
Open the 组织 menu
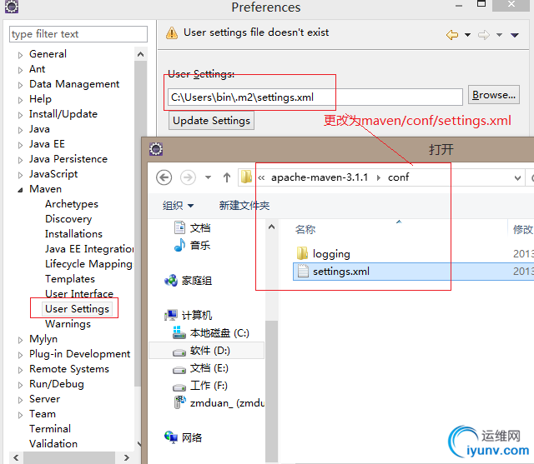click(x=178, y=205)
